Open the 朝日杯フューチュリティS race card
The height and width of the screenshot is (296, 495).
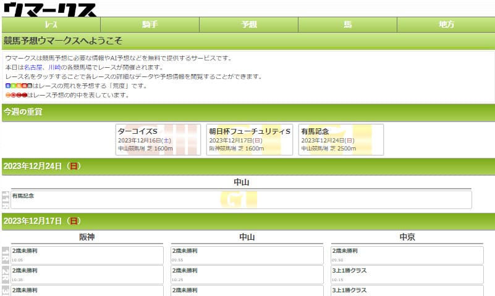click(250, 139)
